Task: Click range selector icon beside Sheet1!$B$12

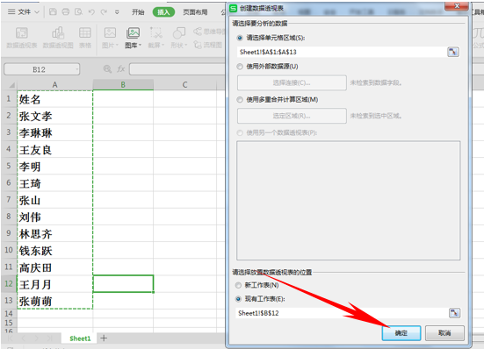Action: (x=454, y=313)
